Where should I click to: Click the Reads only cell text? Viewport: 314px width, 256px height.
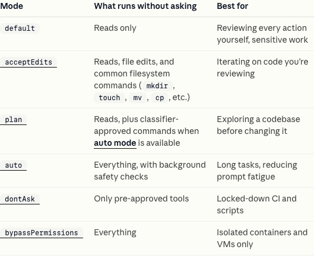(x=115, y=28)
